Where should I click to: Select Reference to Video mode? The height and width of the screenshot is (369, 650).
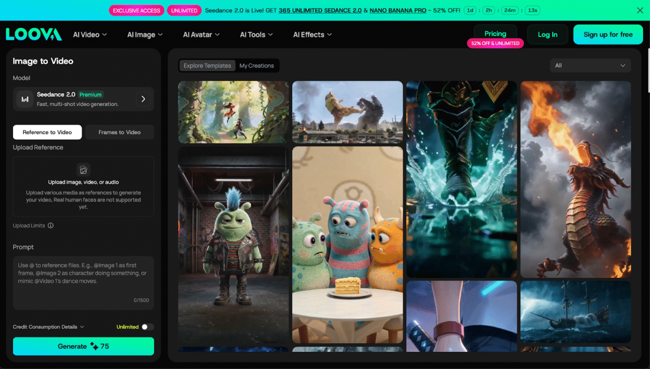pos(47,132)
